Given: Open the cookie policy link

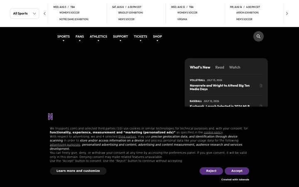Looking at the screenshot, I should click(213, 133).
